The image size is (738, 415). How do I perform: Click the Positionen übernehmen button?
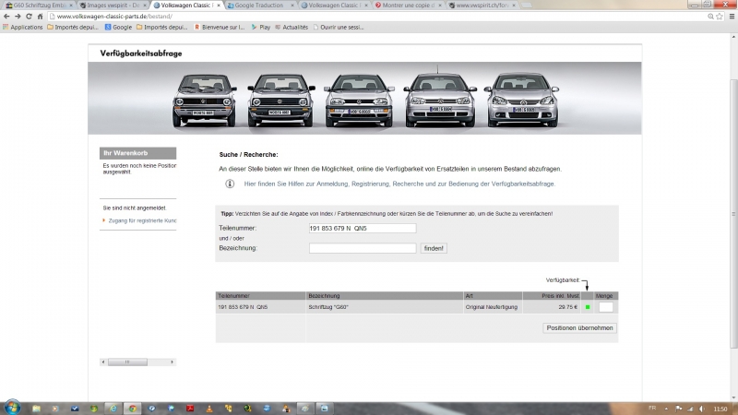coord(579,327)
